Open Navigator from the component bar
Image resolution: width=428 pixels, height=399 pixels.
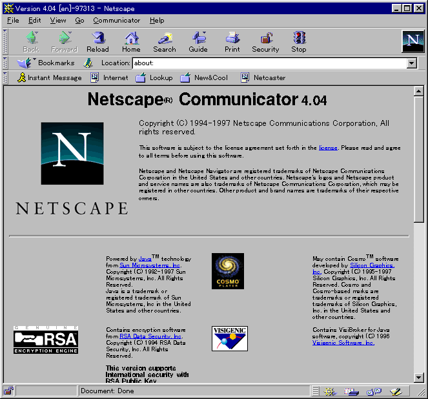[330, 392]
